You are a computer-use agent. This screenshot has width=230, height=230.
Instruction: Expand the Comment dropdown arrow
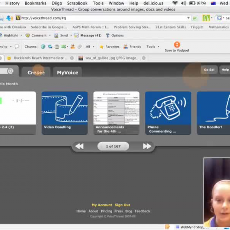click(x=50, y=35)
